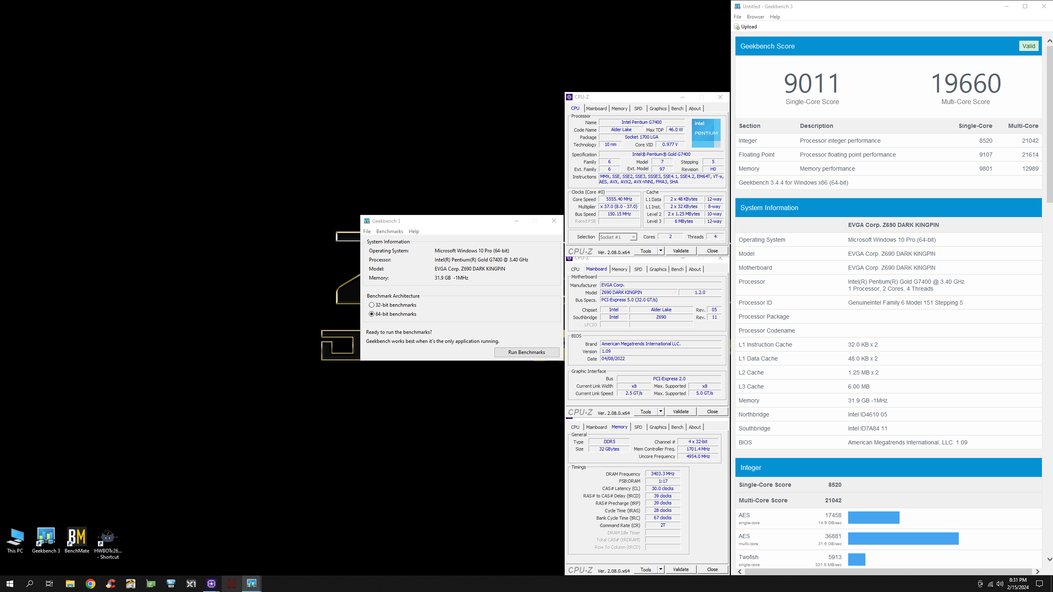Open Help menu in Untitled Geekbench window
The width and height of the screenshot is (1053, 592).
click(775, 17)
